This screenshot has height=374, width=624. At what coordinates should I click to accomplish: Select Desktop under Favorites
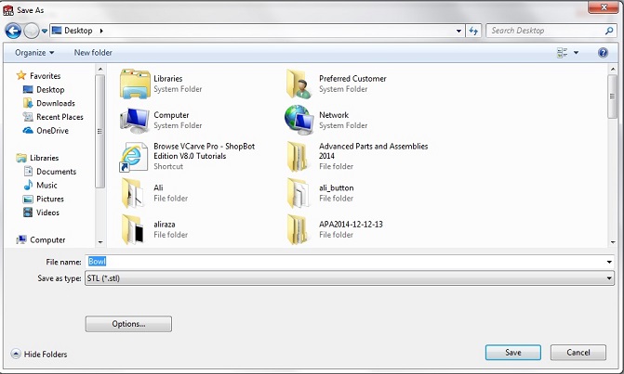[44, 89]
